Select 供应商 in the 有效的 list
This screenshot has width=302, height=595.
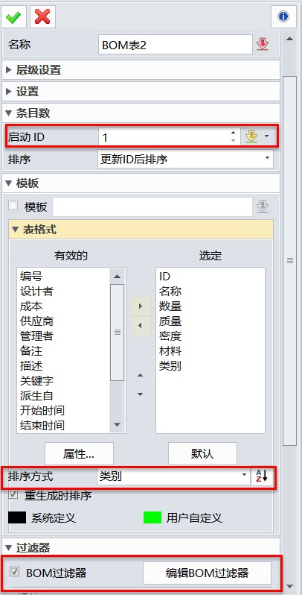click(36, 321)
